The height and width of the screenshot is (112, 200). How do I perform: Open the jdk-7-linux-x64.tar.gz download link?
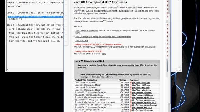[x=142, y=90]
